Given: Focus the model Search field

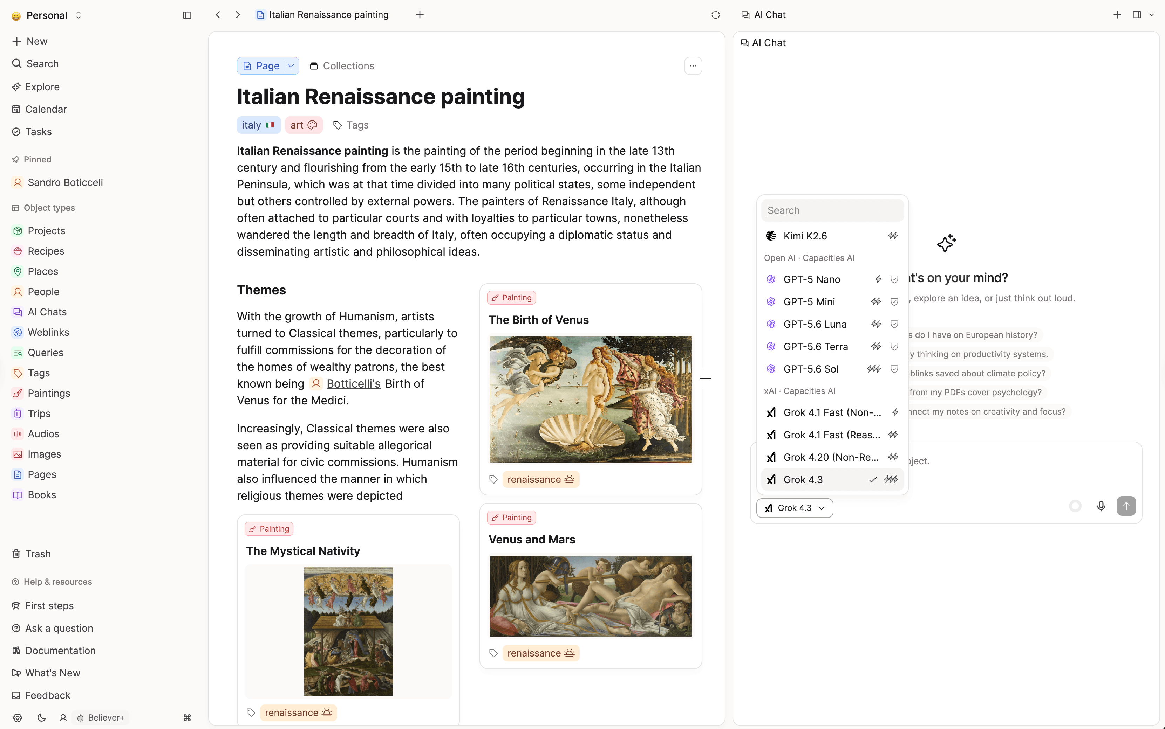Looking at the screenshot, I should click(832, 211).
